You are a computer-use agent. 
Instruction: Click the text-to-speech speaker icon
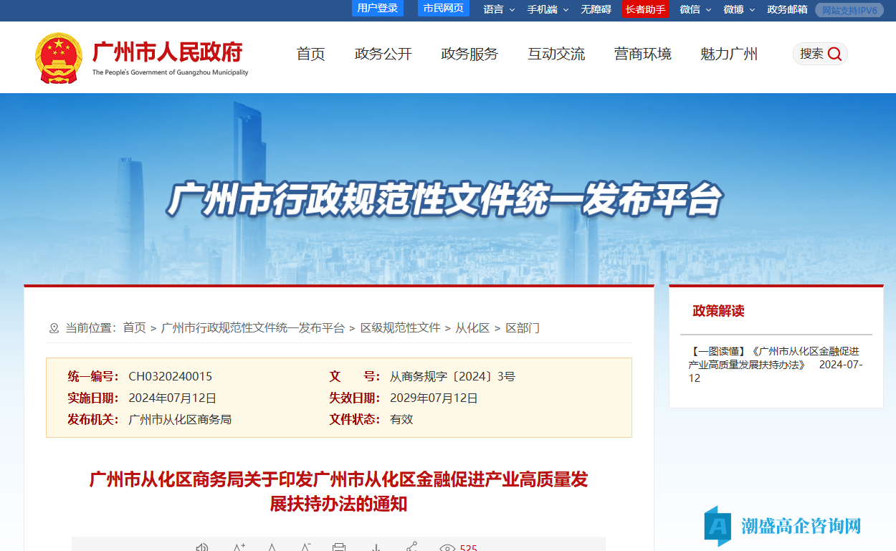pyautogui.click(x=202, y=545)
